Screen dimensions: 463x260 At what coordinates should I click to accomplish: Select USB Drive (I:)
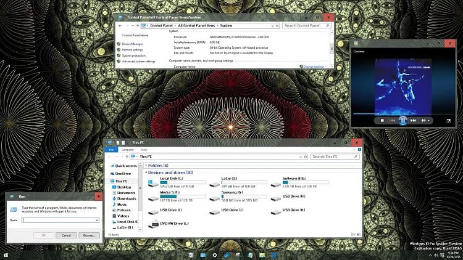tap(165, 211)
